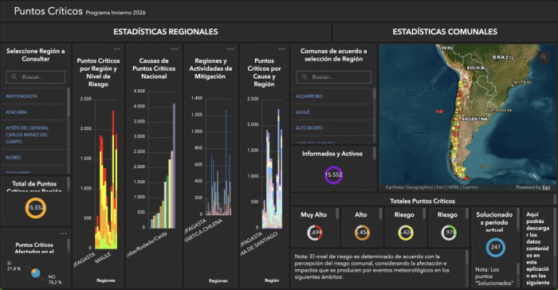Open options menu of Regiones y Actividades de Mitigación

click(230, 49)
